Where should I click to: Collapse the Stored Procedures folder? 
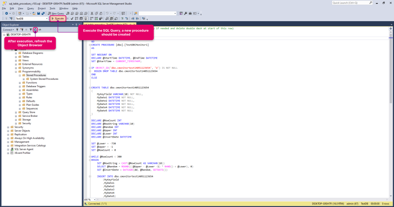20,75
